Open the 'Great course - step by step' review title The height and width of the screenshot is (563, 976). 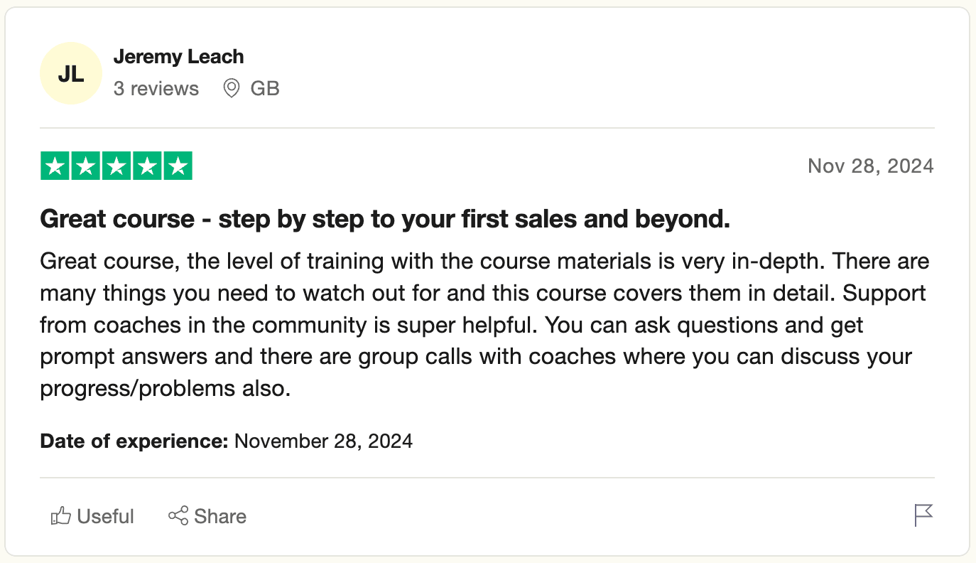[x=385, y=220]
